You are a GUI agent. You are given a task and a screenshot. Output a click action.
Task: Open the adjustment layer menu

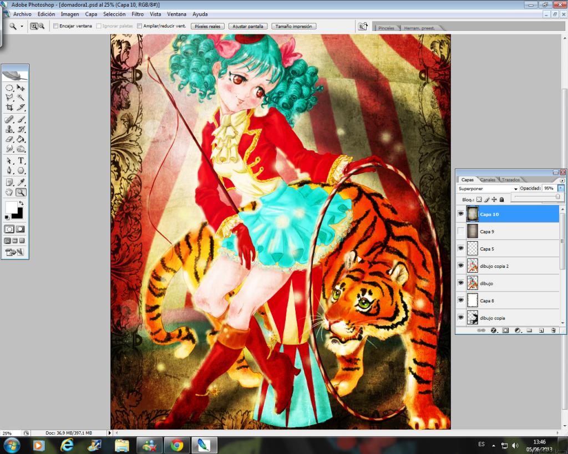(x=518, y=330)
